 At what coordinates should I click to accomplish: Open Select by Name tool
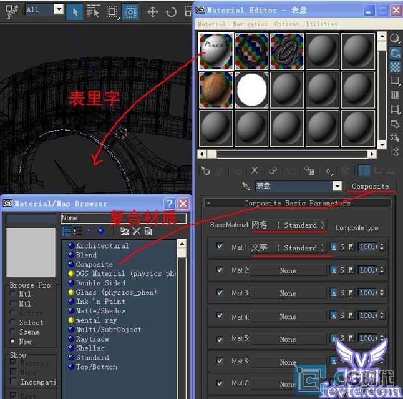point(93,12)
